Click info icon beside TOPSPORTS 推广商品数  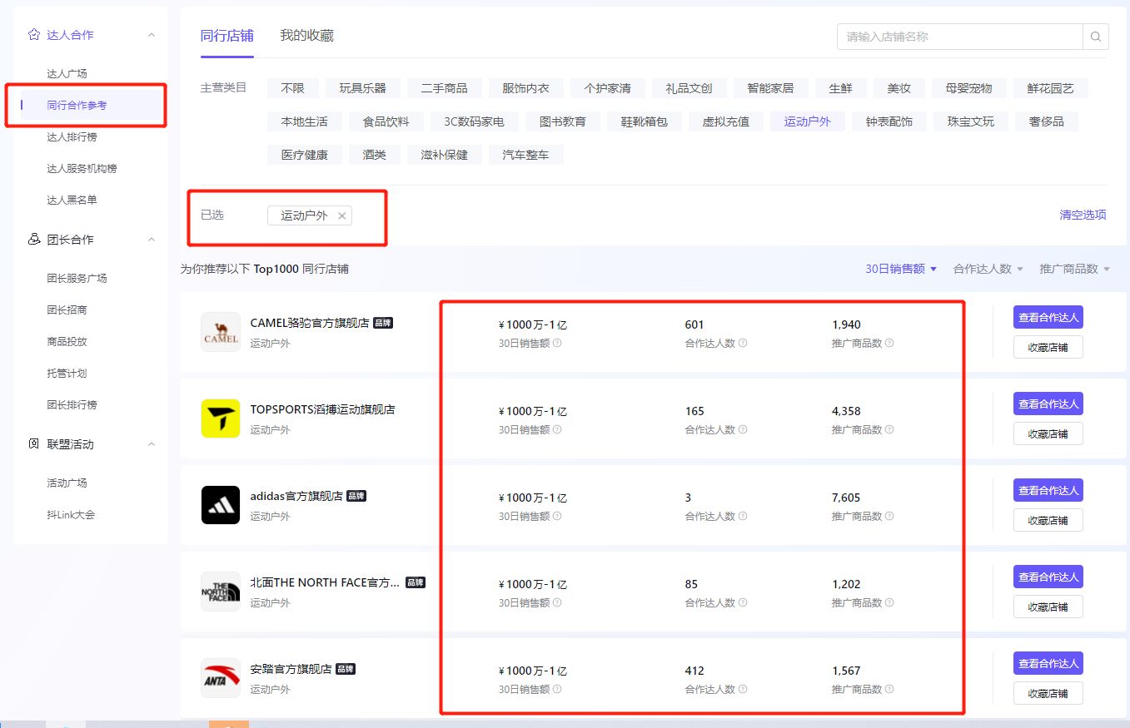[x=889, y=429]
